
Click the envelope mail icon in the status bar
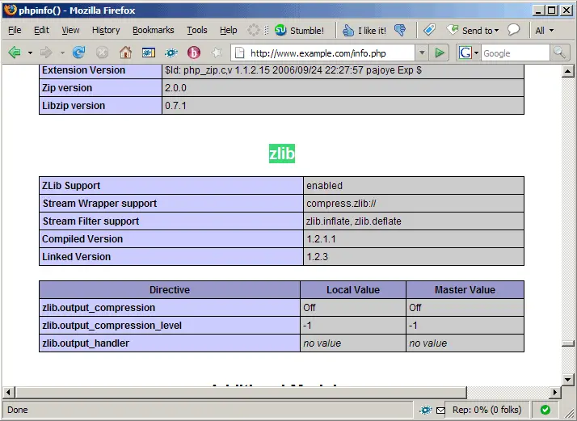point(440,410)
